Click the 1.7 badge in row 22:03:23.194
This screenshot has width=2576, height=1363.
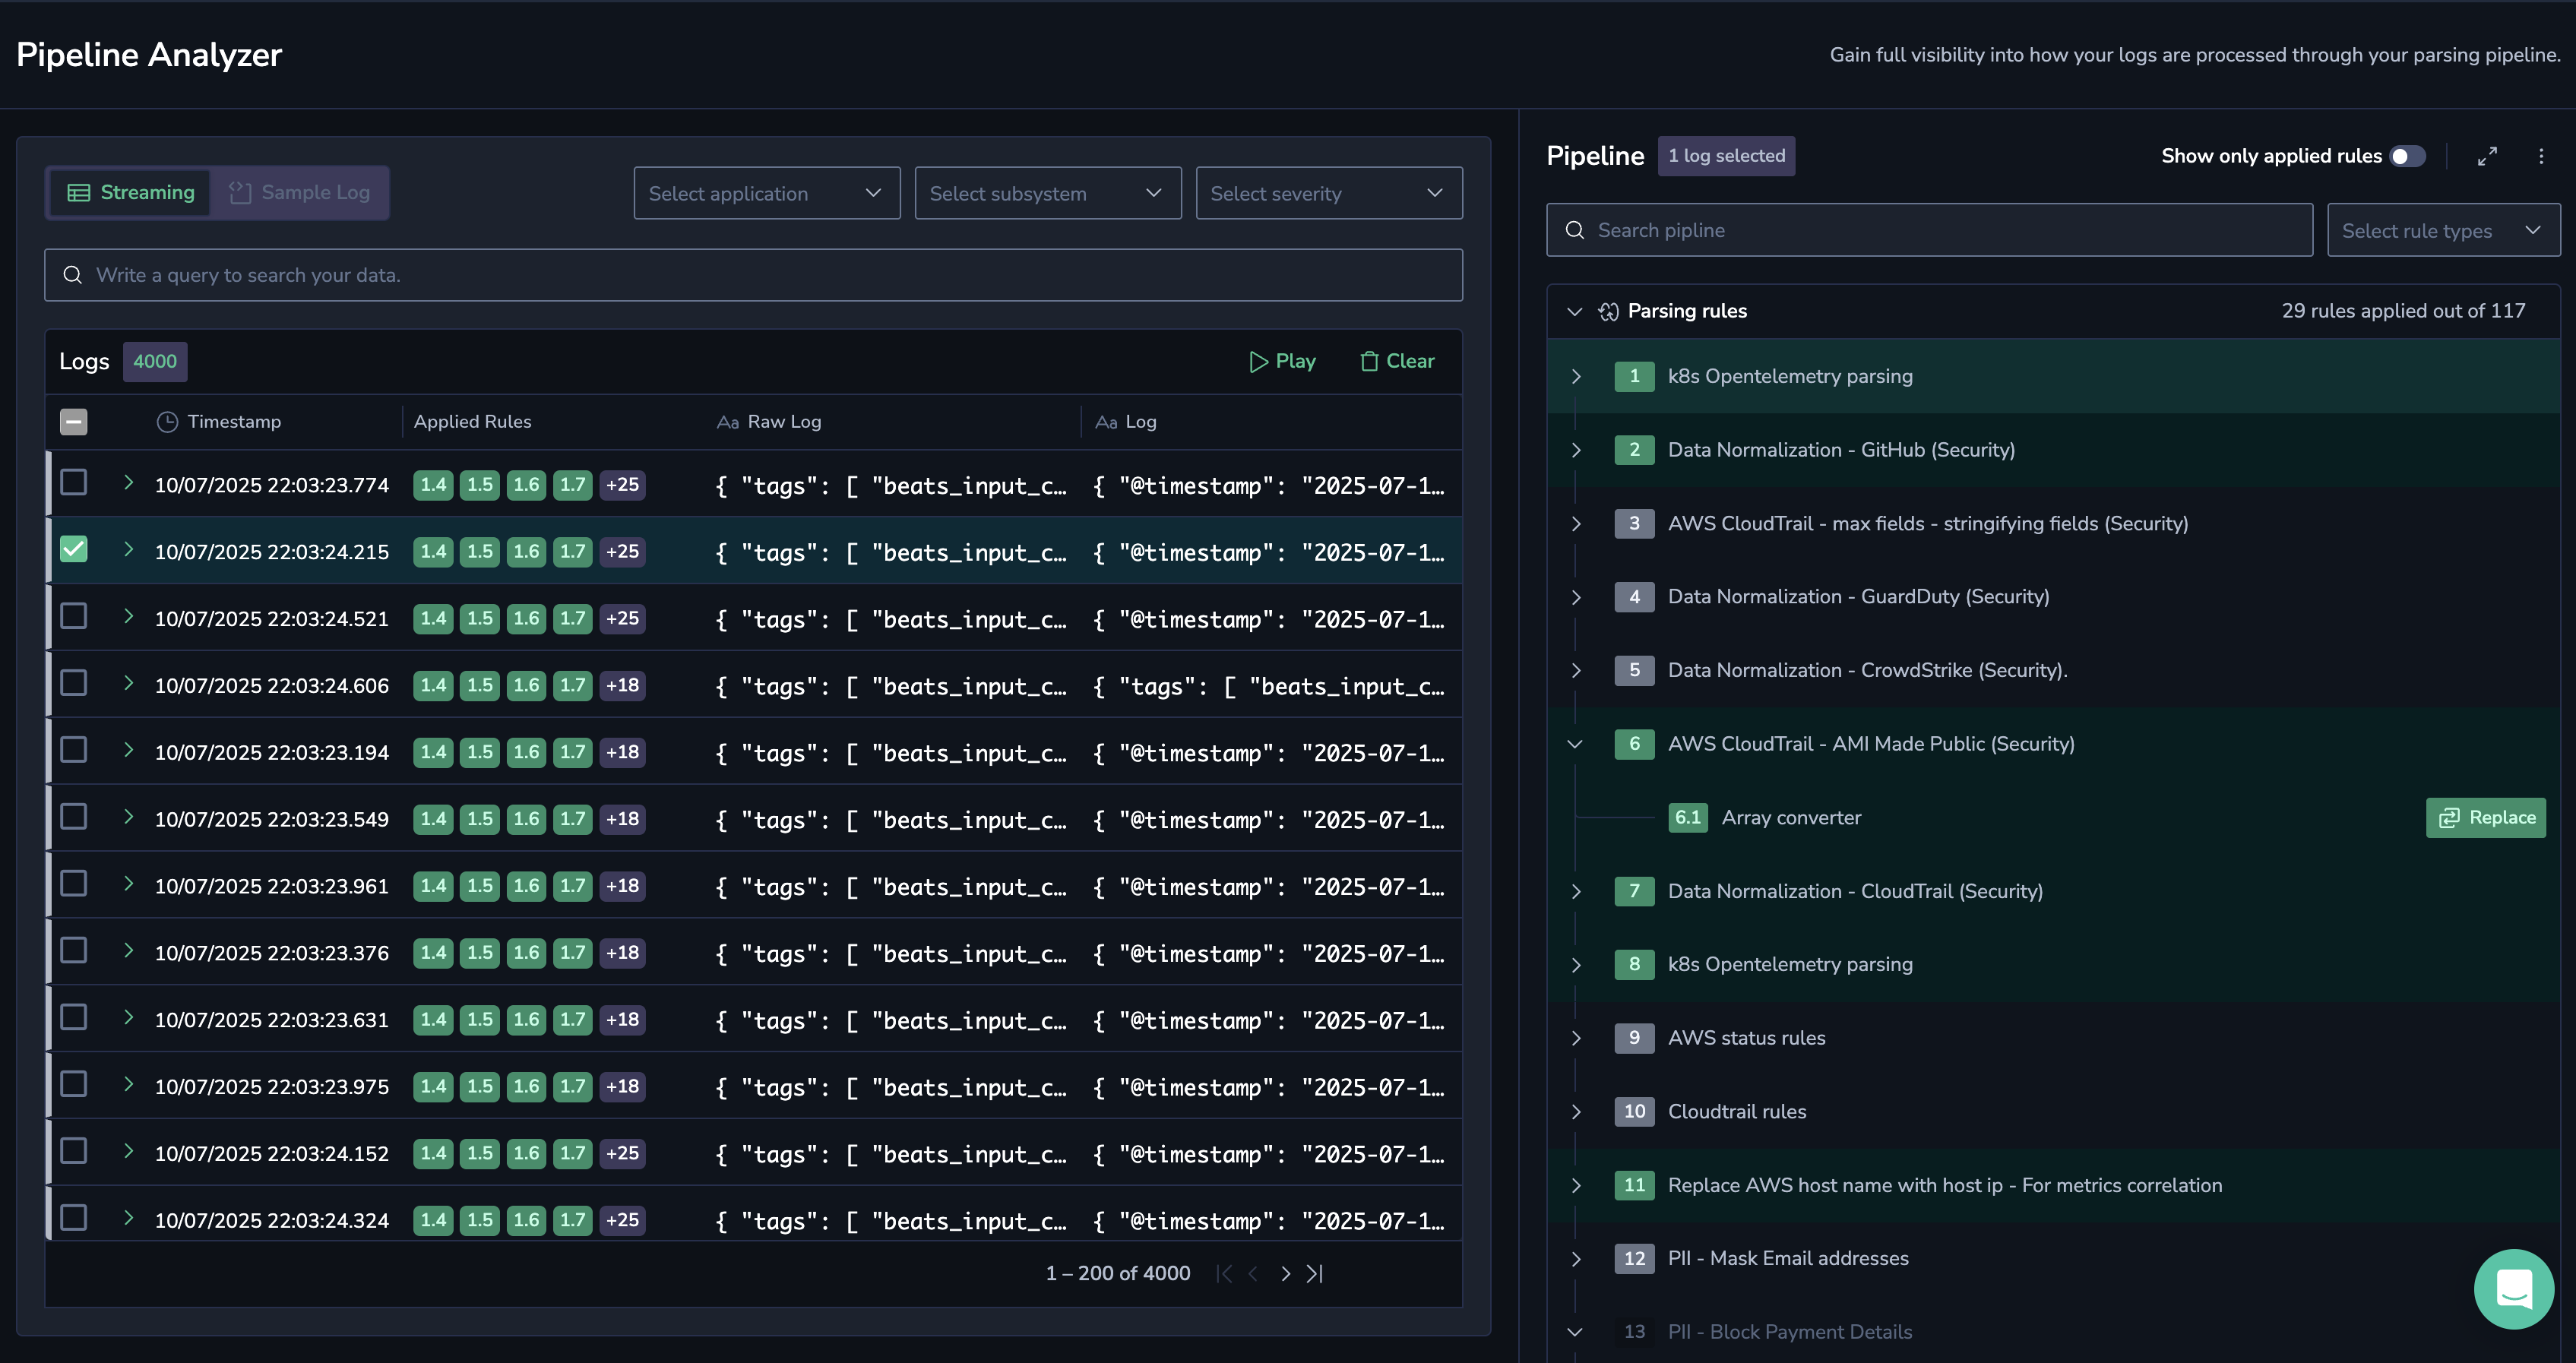click(x=573, y=752)
